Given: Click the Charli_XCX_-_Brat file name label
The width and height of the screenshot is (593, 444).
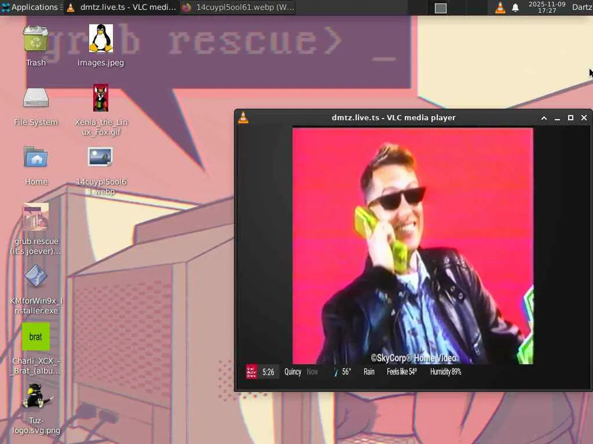Looking at the screenshot, I should (x=36, y=366).
